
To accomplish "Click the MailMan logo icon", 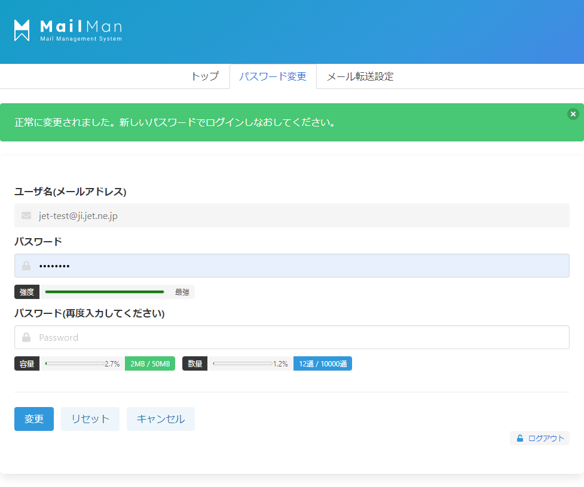I will click(22, 30).
